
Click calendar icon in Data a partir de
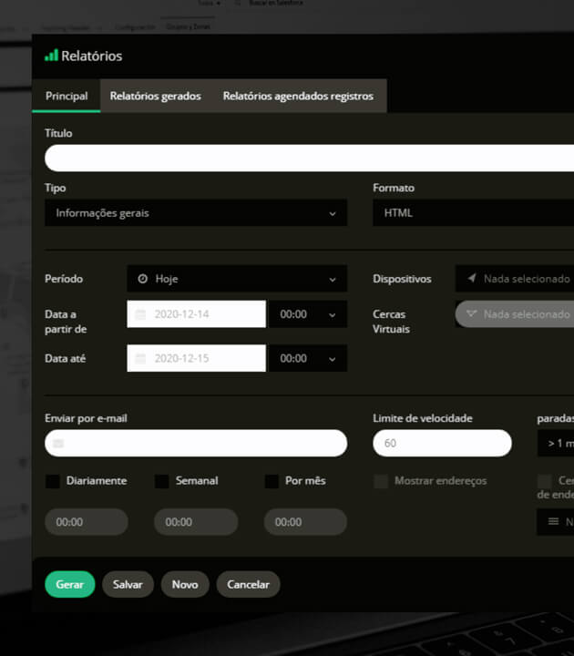(140, 314)
